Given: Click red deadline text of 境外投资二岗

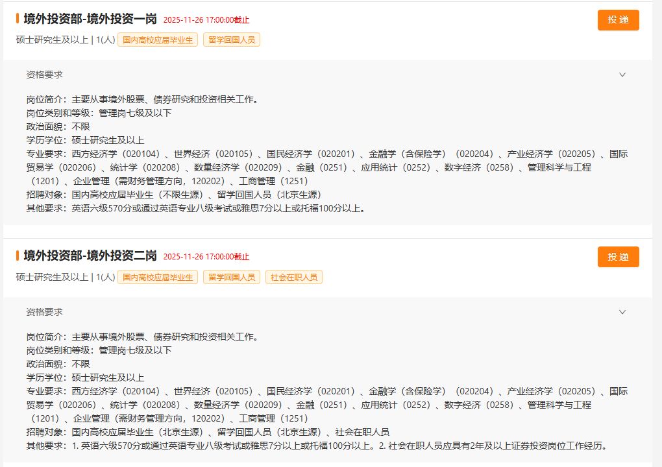Looking at the screenshot, I should [206, 257].
